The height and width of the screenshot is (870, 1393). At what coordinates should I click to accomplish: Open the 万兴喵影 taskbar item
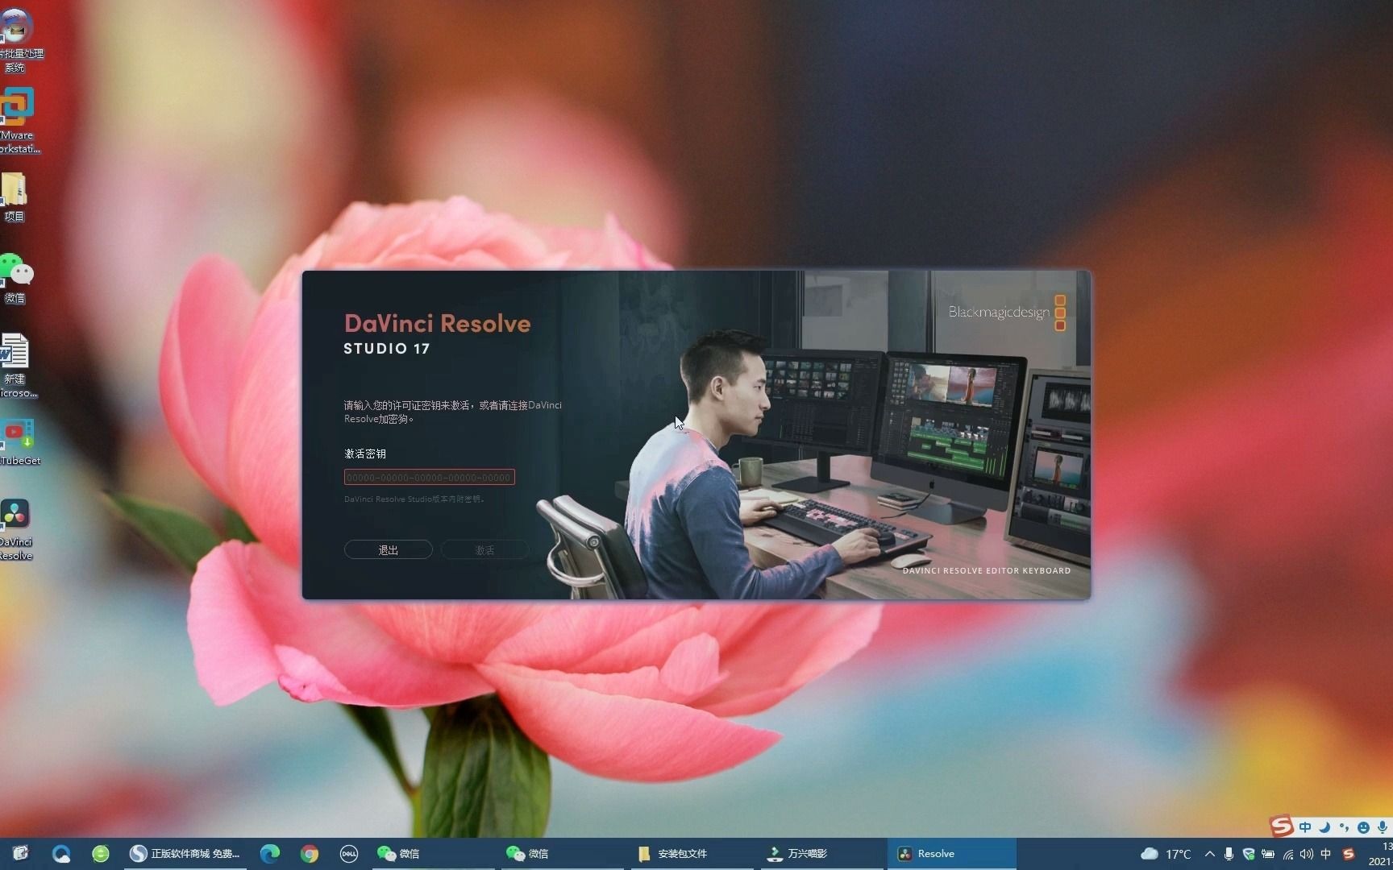[822, 854]
